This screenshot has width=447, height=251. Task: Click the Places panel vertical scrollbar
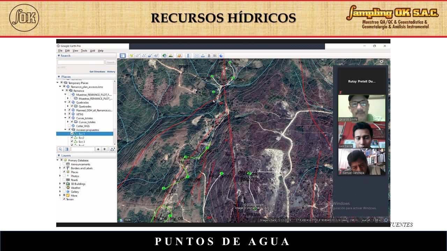pos(115,113)
